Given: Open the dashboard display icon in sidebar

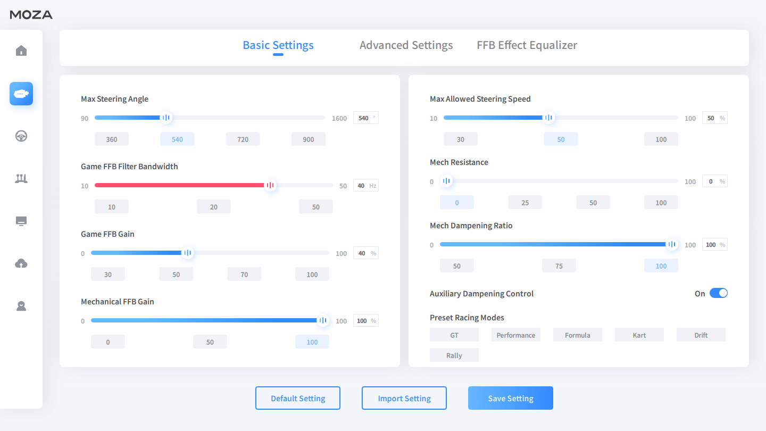Looking at the screenshot, I should [21, 221].
